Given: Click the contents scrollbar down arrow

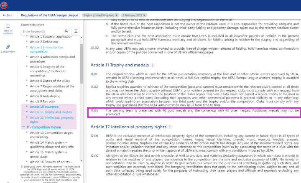Looking at the screenshot, I should [x=82, y=161].
